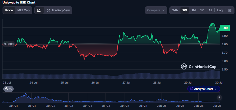Click the 3.60 axis label
Screen dimensions: 236x110
[225, 61]
